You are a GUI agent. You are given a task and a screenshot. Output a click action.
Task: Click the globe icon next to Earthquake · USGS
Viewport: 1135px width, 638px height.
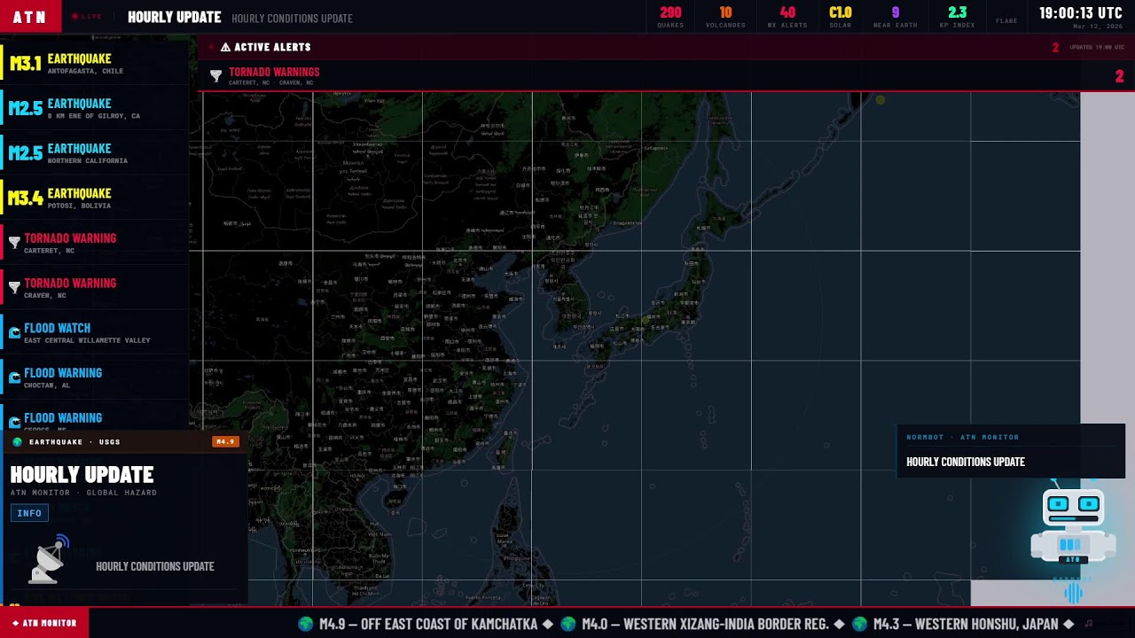17,441
